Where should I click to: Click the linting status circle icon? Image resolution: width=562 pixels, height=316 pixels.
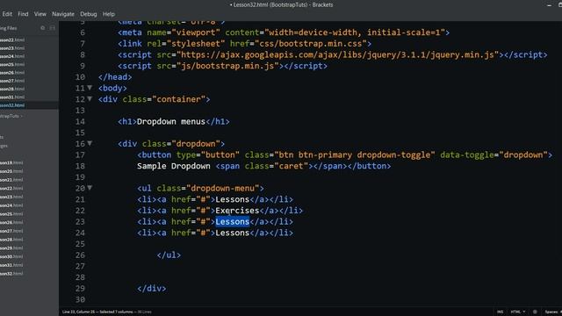pos(535,312)
